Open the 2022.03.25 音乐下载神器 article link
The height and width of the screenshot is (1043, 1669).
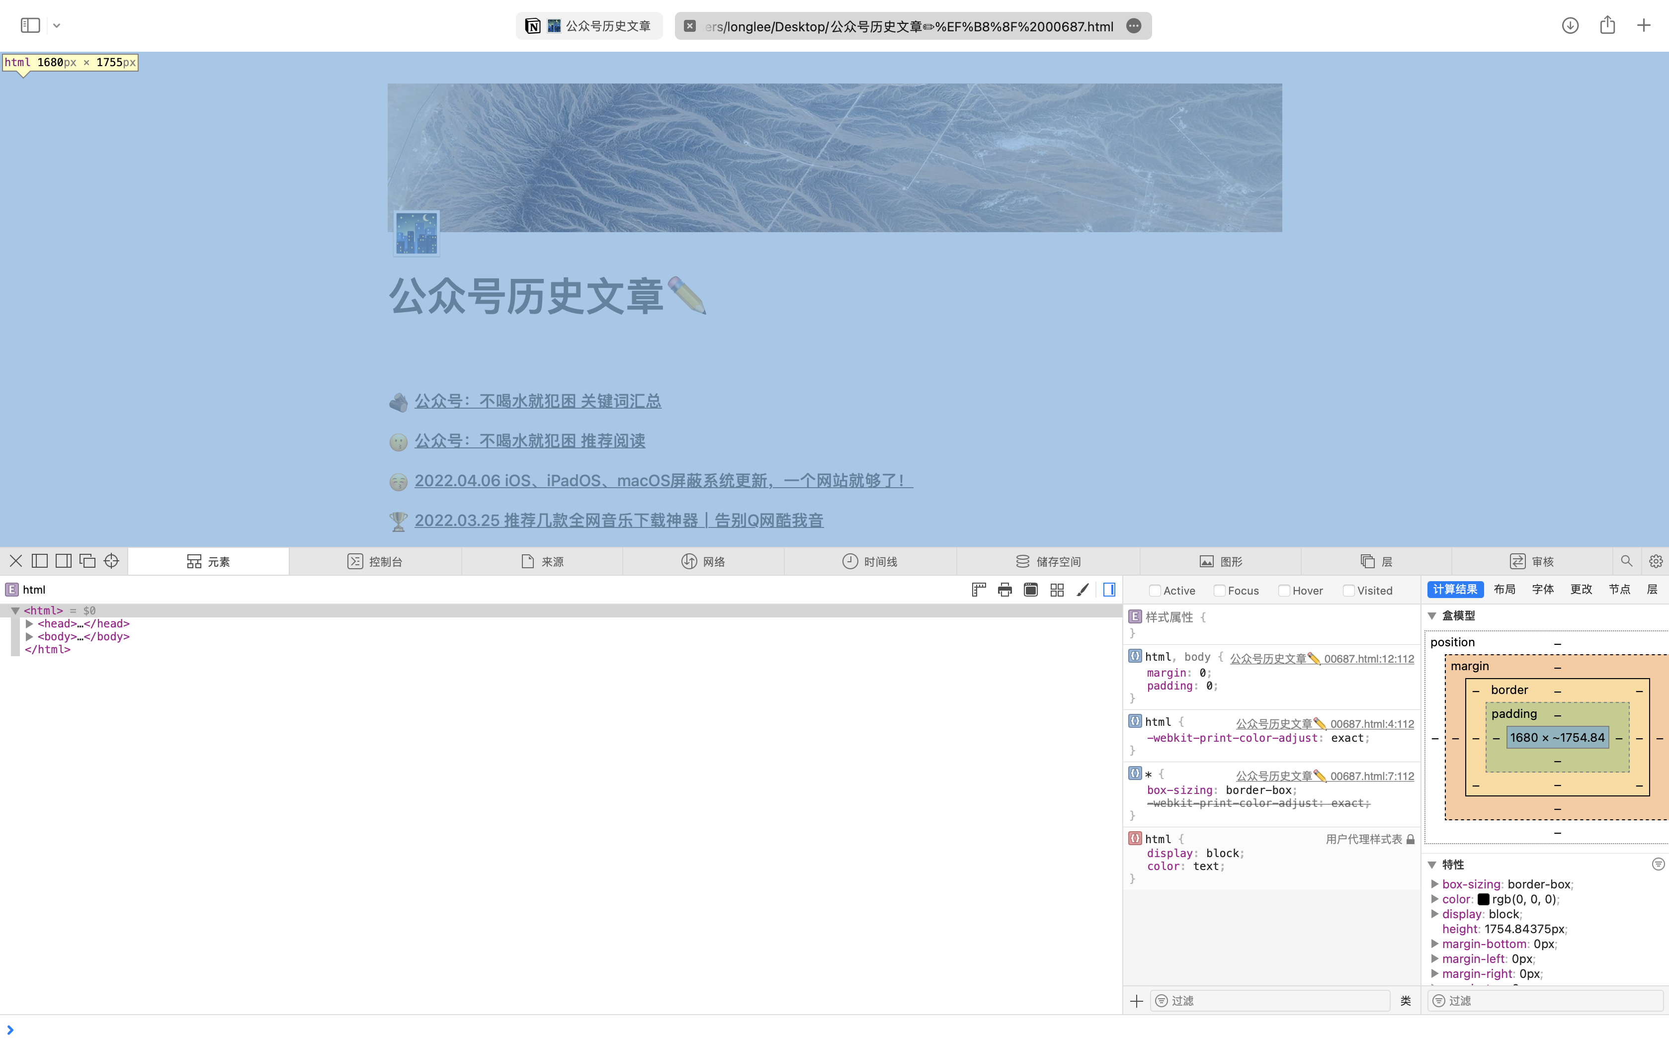pyautogui.click(x=619, y=521)
